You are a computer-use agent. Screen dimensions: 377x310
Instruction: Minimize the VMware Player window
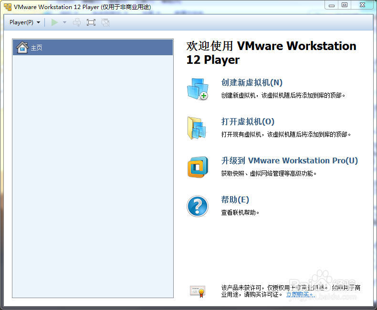click(332, 5)
